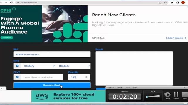This screenshot has height=105, width=188.
Task: Focus the CCV2 leave blank input
Action: [42, 77]
